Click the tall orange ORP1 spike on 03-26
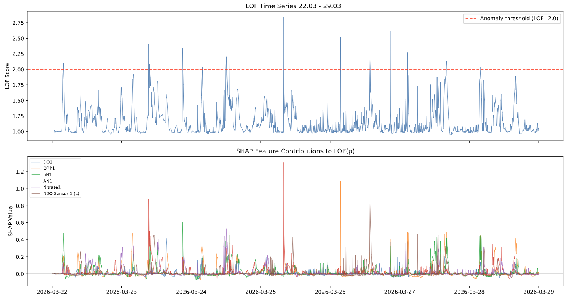570x301 pixels. (340, 182)
